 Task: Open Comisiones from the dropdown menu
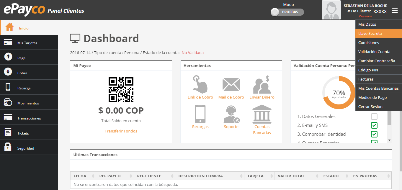click(379, 42)
